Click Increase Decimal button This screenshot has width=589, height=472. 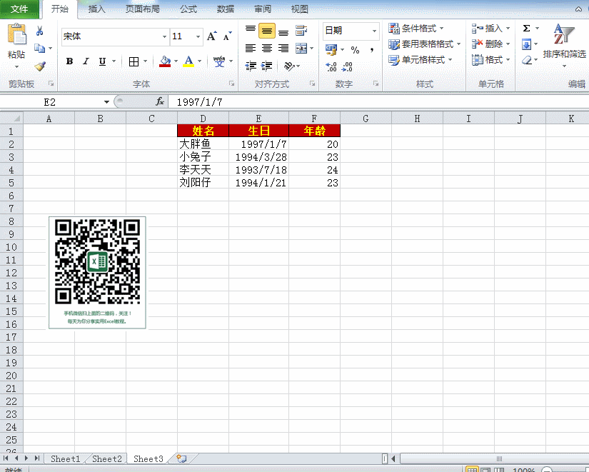[331, 66]
